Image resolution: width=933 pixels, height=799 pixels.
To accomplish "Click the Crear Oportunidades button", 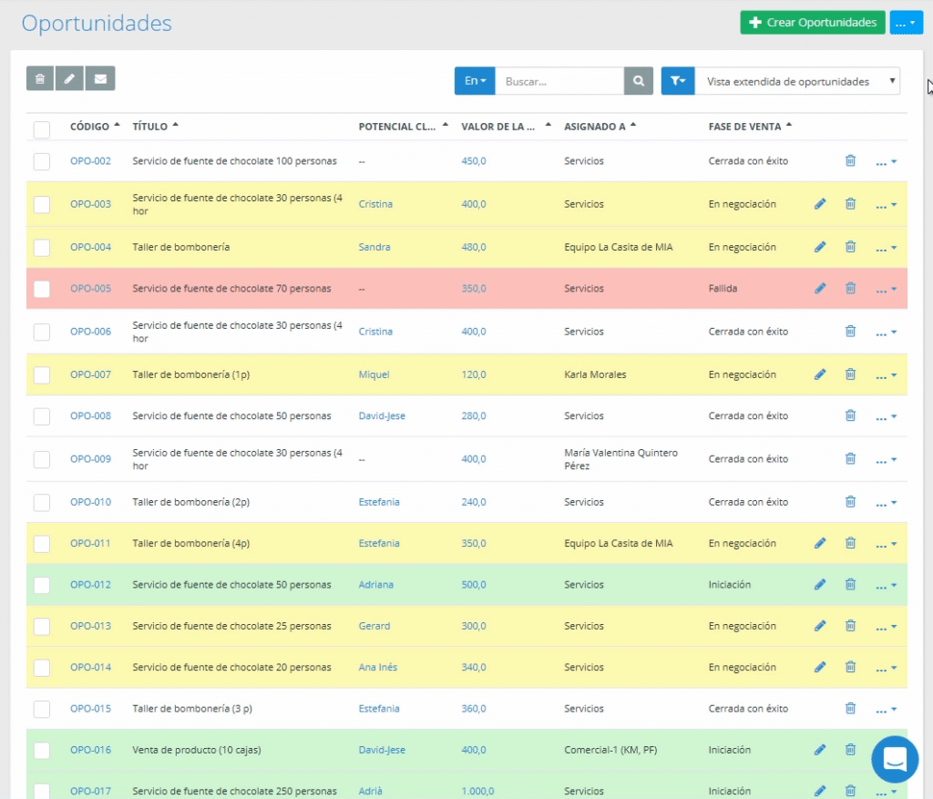I will click(x=812, y=23).
